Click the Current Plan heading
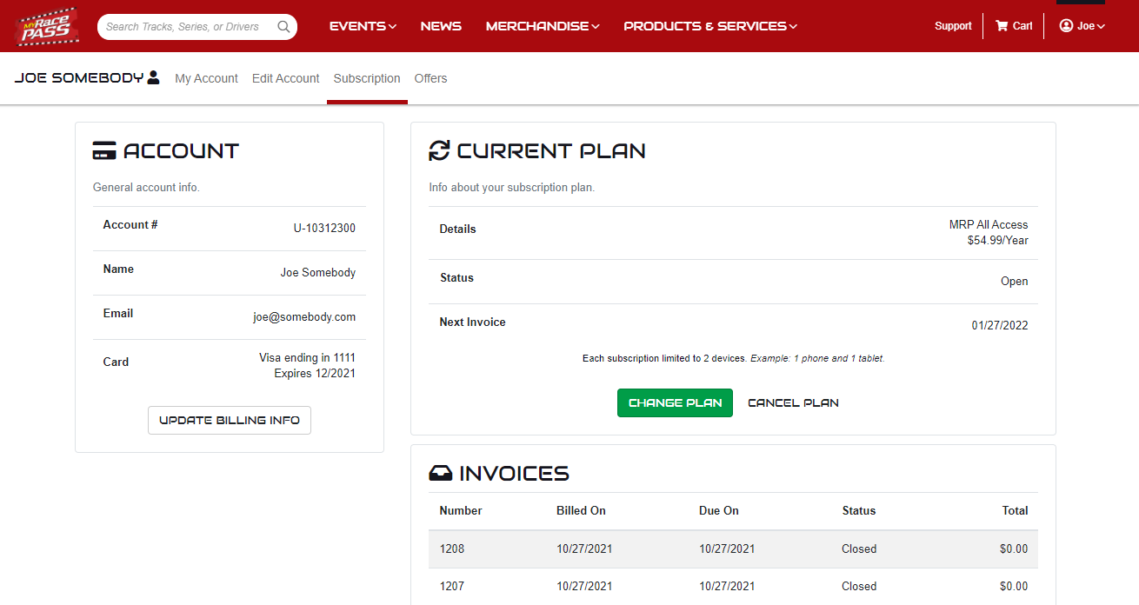 [x=551, y=150]
